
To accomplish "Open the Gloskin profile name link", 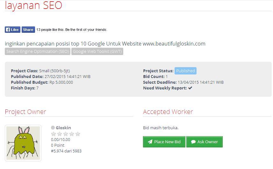I will tap(63, 128).
